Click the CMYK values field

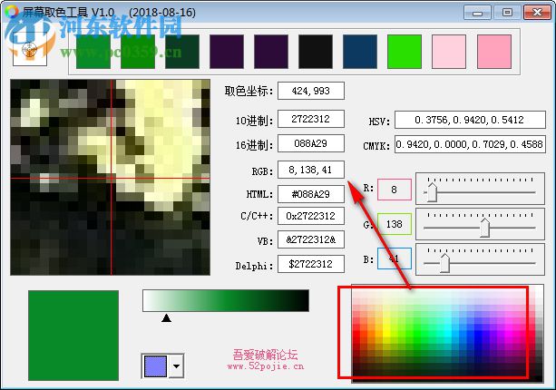(x=470, y=144)
